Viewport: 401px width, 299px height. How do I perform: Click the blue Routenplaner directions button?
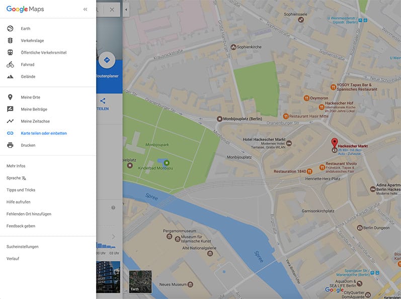pyautogui.click(x=107, y=60)
